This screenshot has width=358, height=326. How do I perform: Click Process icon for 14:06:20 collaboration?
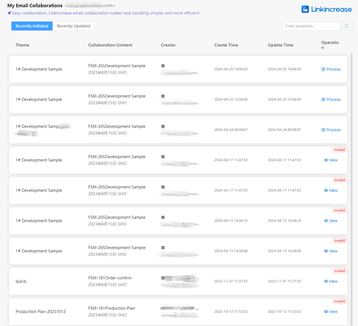323,69
